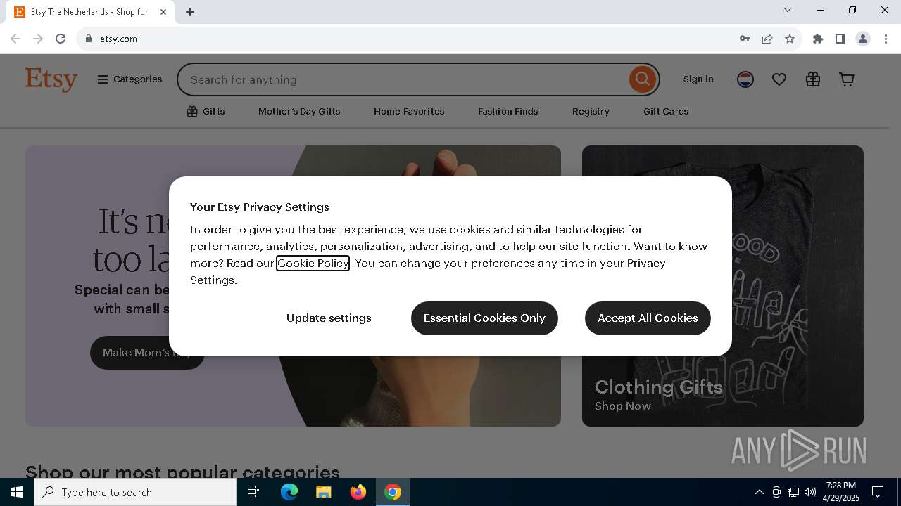Open Gift Cards
This screenshot has height=506, width=901.
666,111
